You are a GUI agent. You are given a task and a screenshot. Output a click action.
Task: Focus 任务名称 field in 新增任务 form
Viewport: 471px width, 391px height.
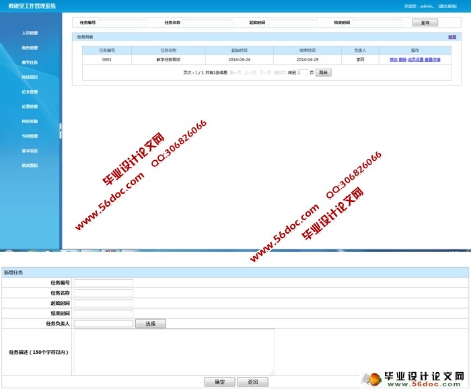point(104,293)
